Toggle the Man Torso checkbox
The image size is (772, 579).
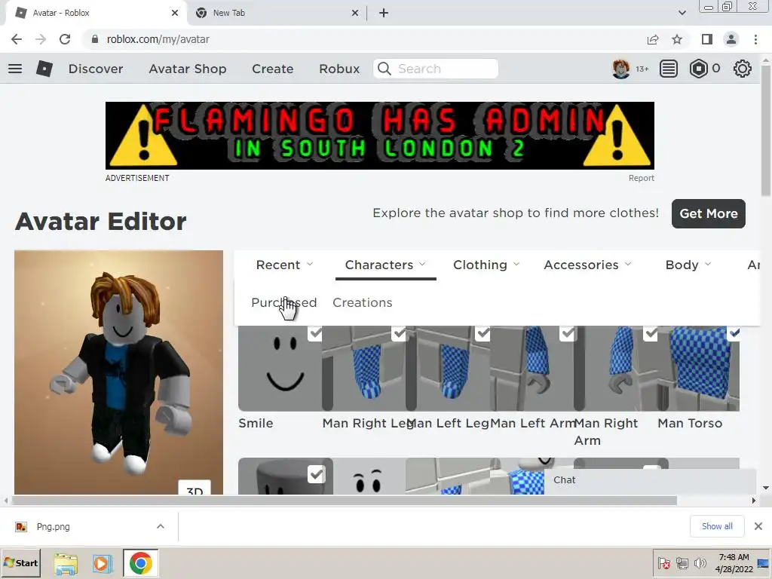click(734, 333)
